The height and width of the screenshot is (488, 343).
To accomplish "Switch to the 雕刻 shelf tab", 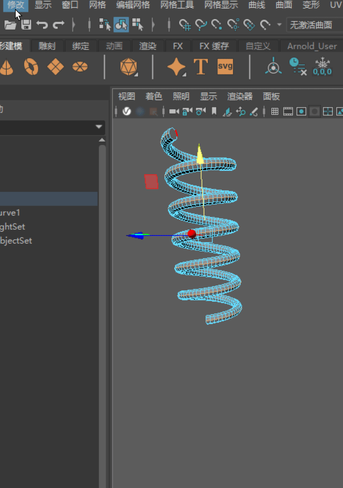I will pyautogui.click(x=47, y=46).
